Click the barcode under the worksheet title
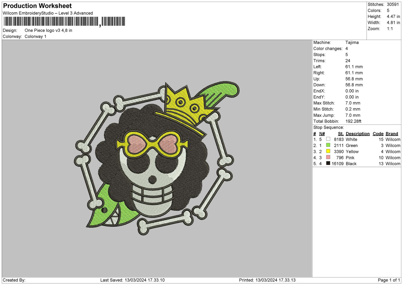 (64, 21)
